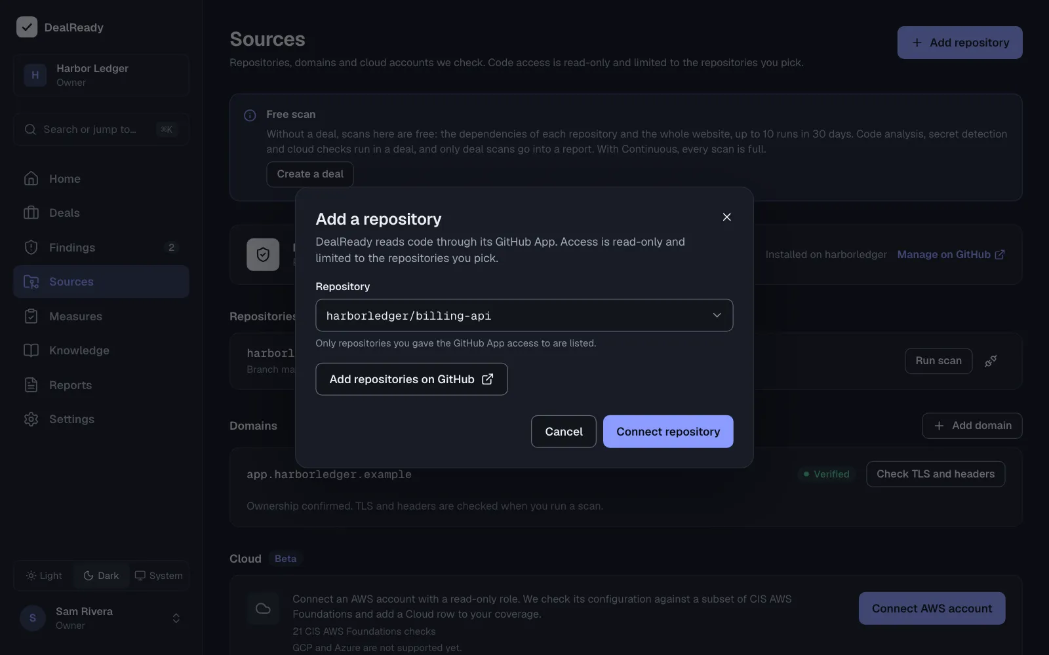Image resolution: width=1049 pixels, height=655 pixels.
Task: Click Check TLS and headers button
Action: click(x=935, y=474)
